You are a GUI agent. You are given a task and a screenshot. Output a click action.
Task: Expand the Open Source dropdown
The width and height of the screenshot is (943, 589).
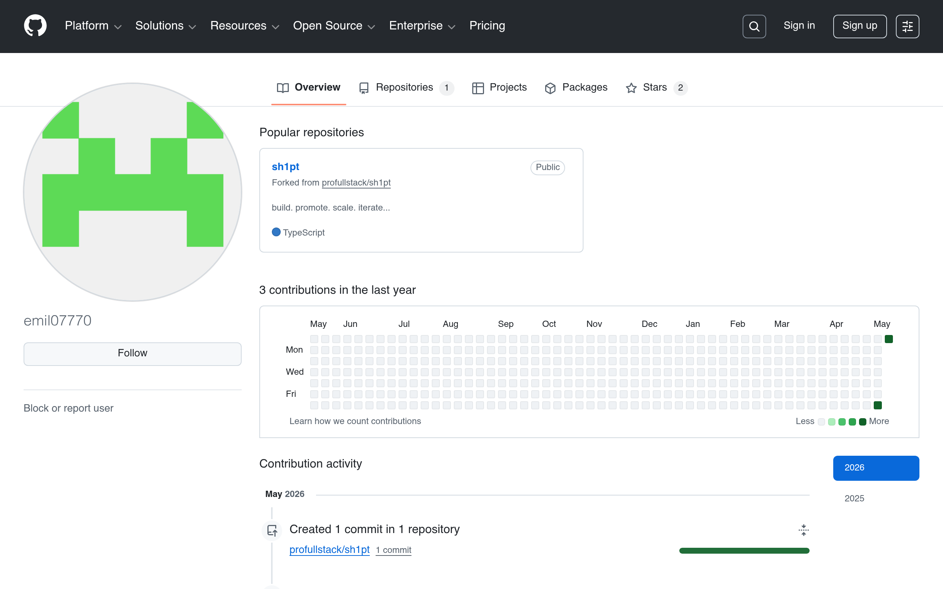(x=334, y=26)
